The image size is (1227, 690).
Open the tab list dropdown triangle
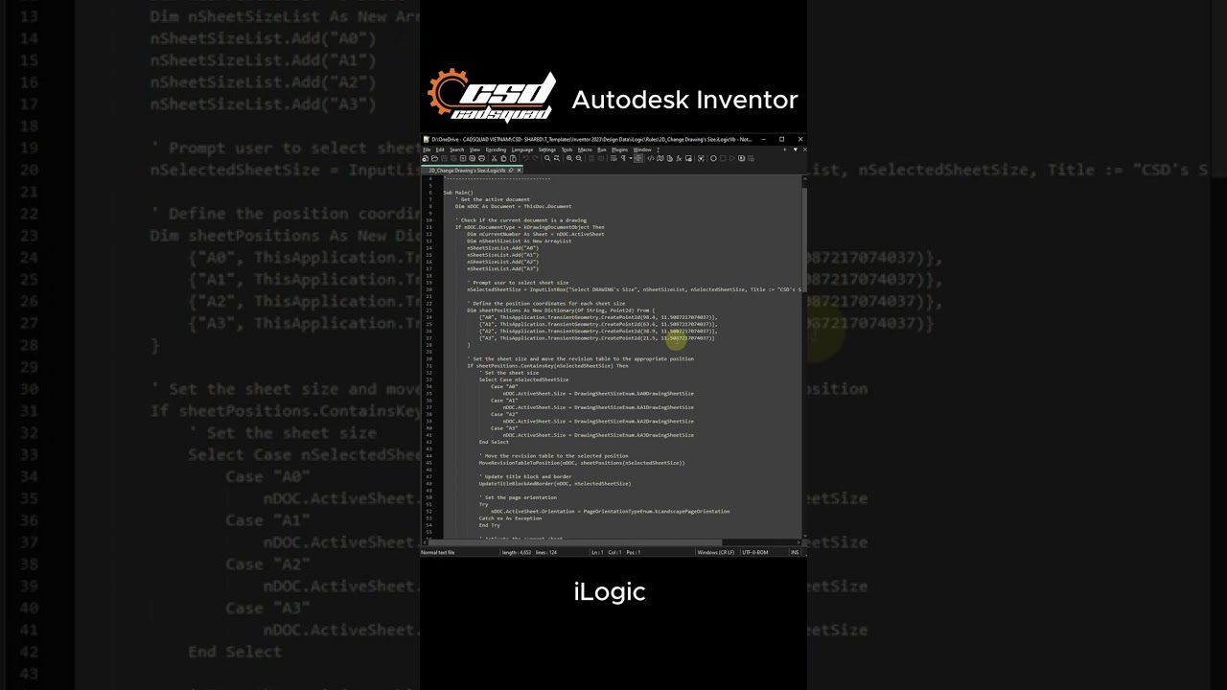tap(795, 149)
